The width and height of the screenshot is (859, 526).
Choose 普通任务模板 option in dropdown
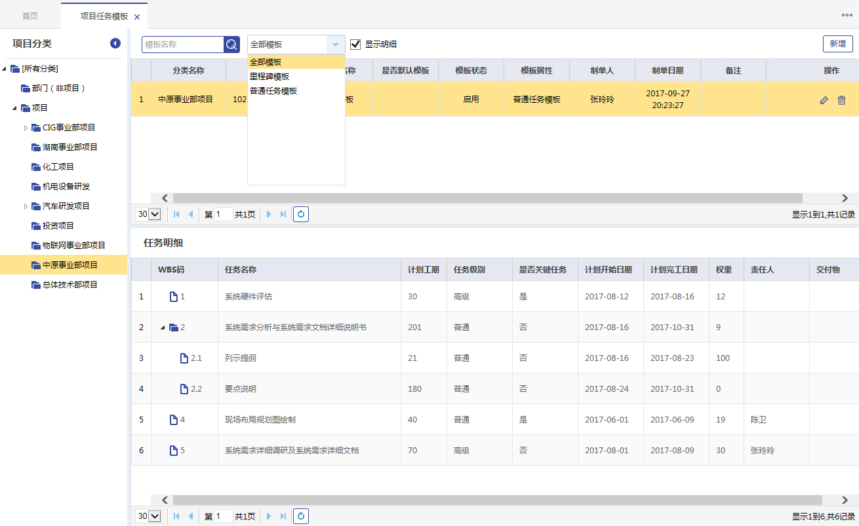tap(273, 91)
